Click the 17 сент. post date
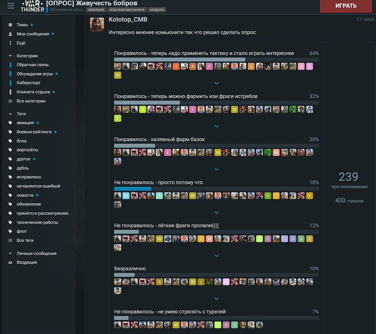The image size is (376, 334). (x=366, y=20)
